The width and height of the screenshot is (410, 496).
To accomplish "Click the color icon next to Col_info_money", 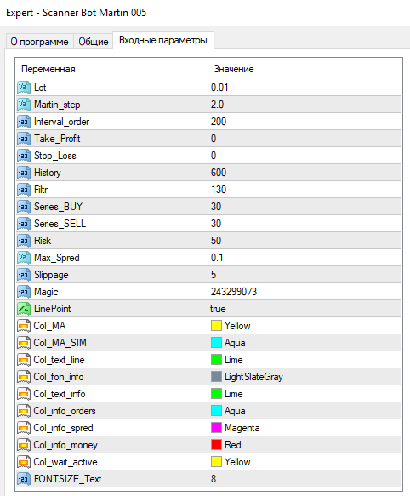I will click(x=24, y=445).
